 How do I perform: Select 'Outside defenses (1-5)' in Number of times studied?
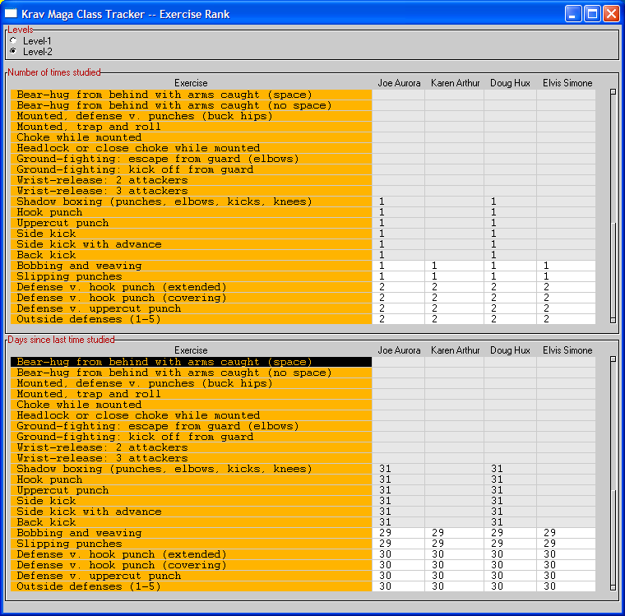click(191, 319)
